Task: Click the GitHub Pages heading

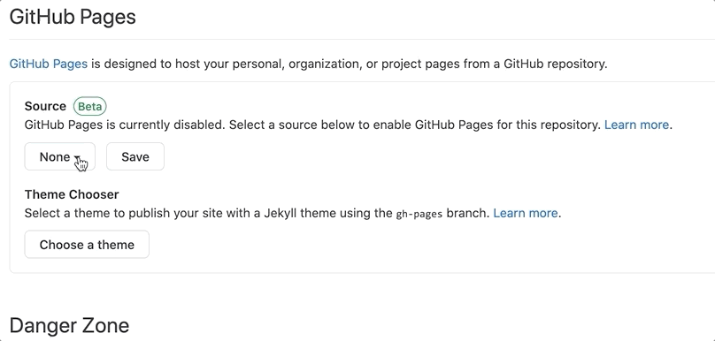Action: point(73,17)
